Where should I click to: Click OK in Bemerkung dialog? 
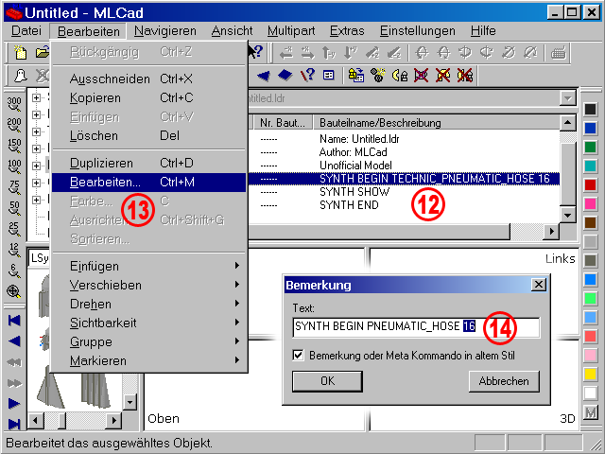[x=328, y=381]
